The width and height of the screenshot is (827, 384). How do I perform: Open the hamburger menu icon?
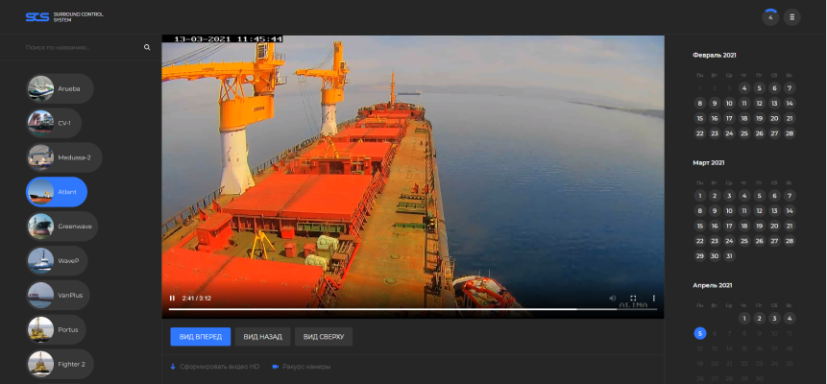pyautogui.click(x=792, y=16)
